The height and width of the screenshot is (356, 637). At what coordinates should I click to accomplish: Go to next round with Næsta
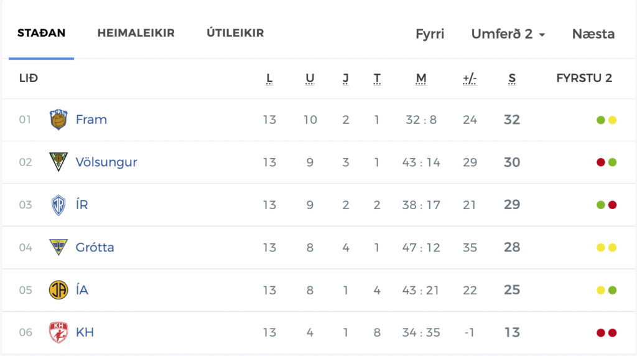[x=593, y=34]
